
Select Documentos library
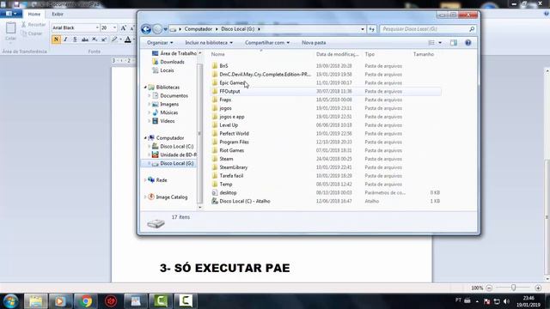click(174, 95)
